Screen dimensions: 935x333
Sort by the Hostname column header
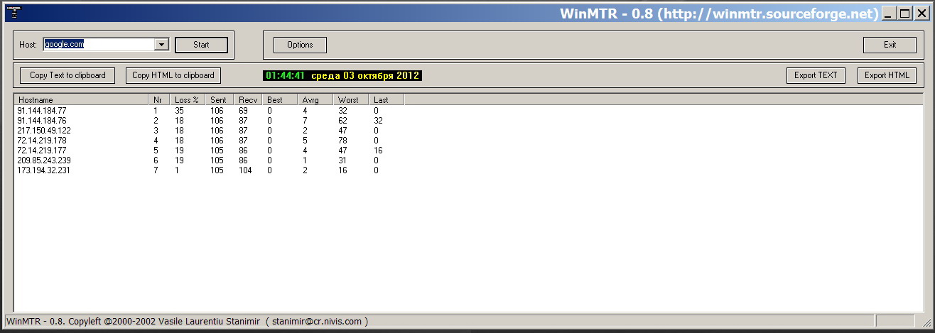click(81, 100)
